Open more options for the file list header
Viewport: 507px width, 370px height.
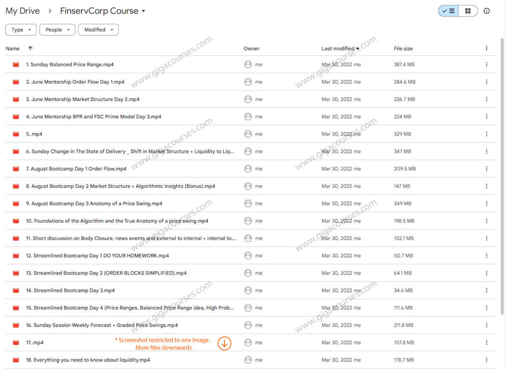click(x=486, y=48)
